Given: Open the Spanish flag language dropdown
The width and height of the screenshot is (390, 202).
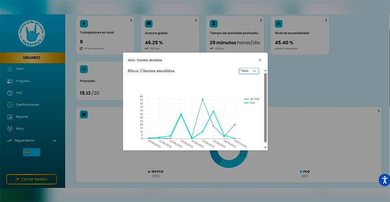Looking at the screenshot, I should [31, 152].
